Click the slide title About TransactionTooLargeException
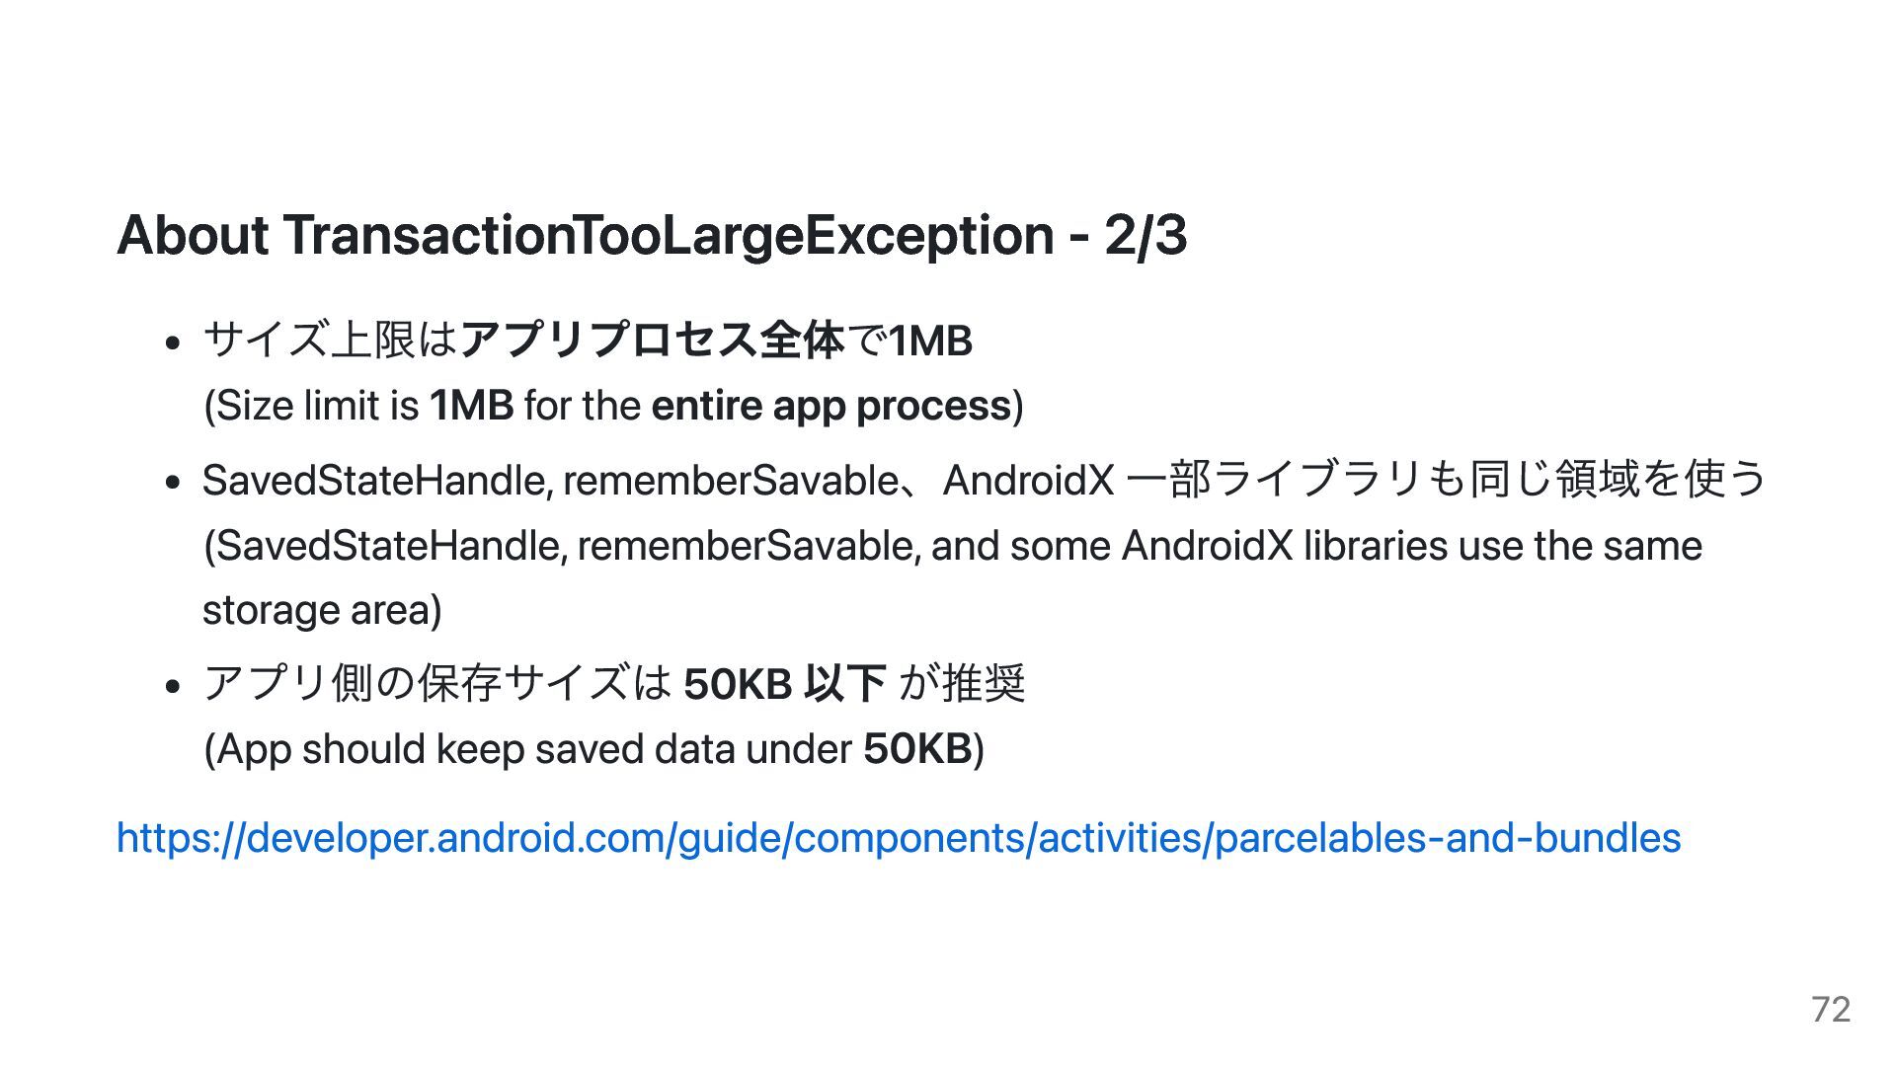The image size is (1896, 1066). (652, 235)
